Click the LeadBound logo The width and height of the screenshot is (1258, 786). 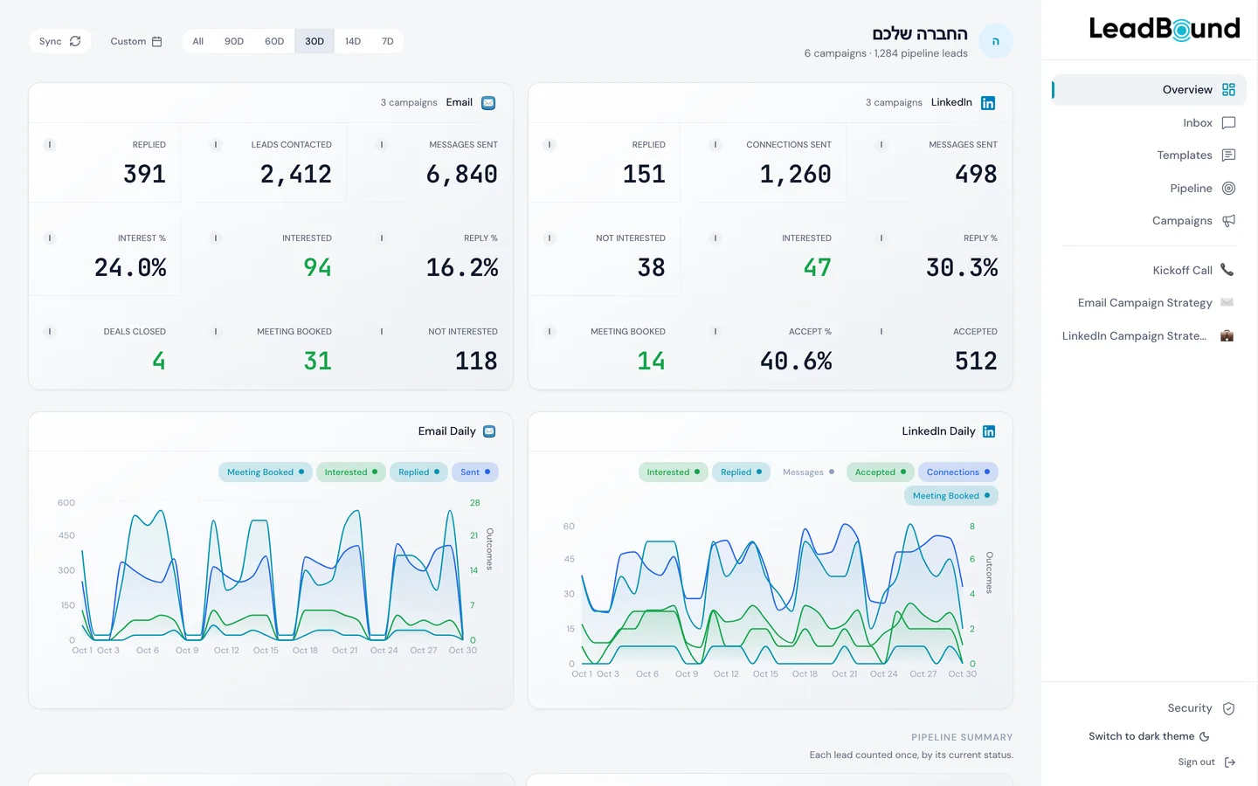(x=1165, y=29)
